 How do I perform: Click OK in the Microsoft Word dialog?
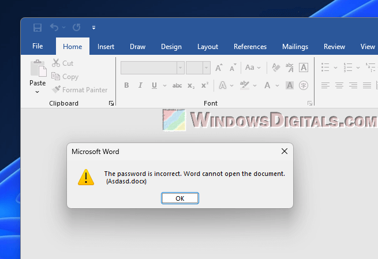click(180, 198)
